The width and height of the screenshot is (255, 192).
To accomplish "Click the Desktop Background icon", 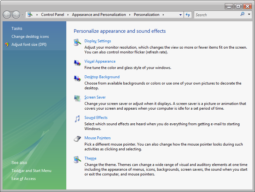I will click(77, 78).
